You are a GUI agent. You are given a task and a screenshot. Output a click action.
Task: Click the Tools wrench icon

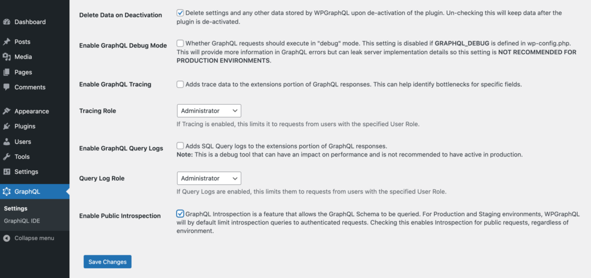pos(6,157)
